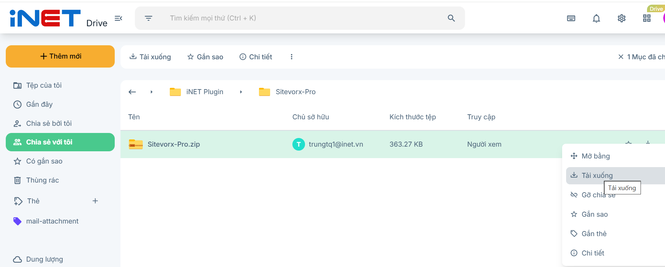Screen dimensions: 665x267
Task: Open Gần đây in sidebar
Action: pos(33,104)
